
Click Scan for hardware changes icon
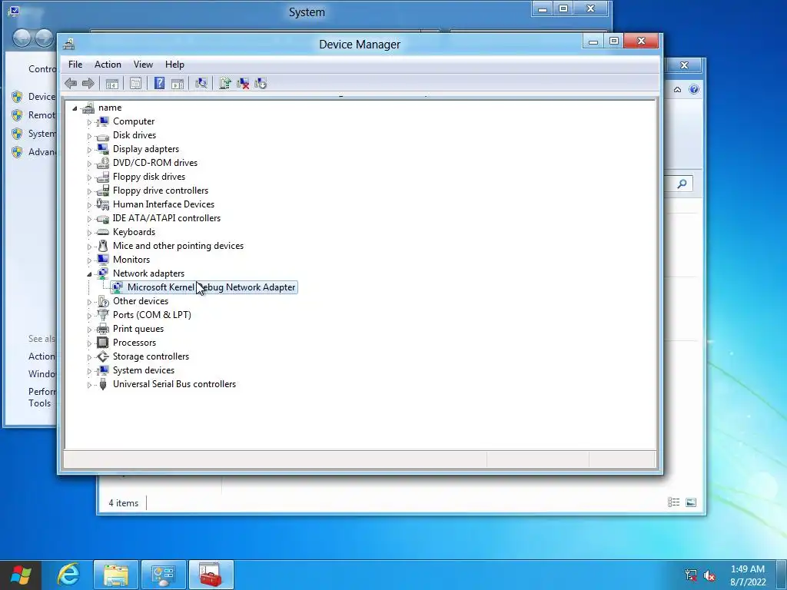point(201,83)
